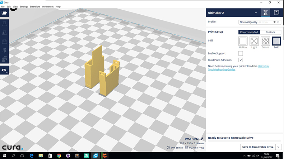Screen dimensions: 284x159
Task: Expand the save output device dropdown arrow
Action: click(278, 147)
